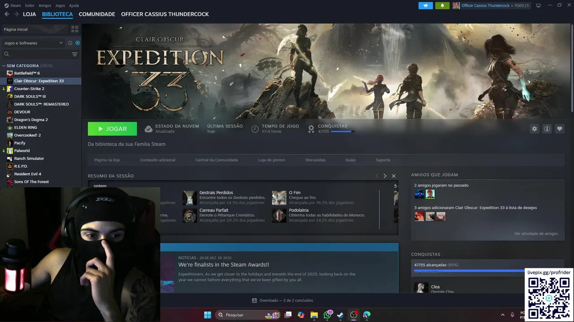Viewport: 574px width, 322px height.
Task: Go to next session summary with right chevron
Action: click(x=385, y=176)
